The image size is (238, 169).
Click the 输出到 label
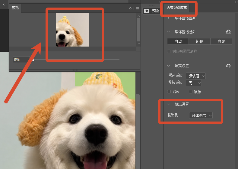coord(173,115)
